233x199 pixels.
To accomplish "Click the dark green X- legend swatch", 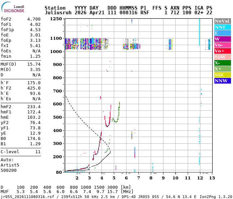I will (222, 63).
